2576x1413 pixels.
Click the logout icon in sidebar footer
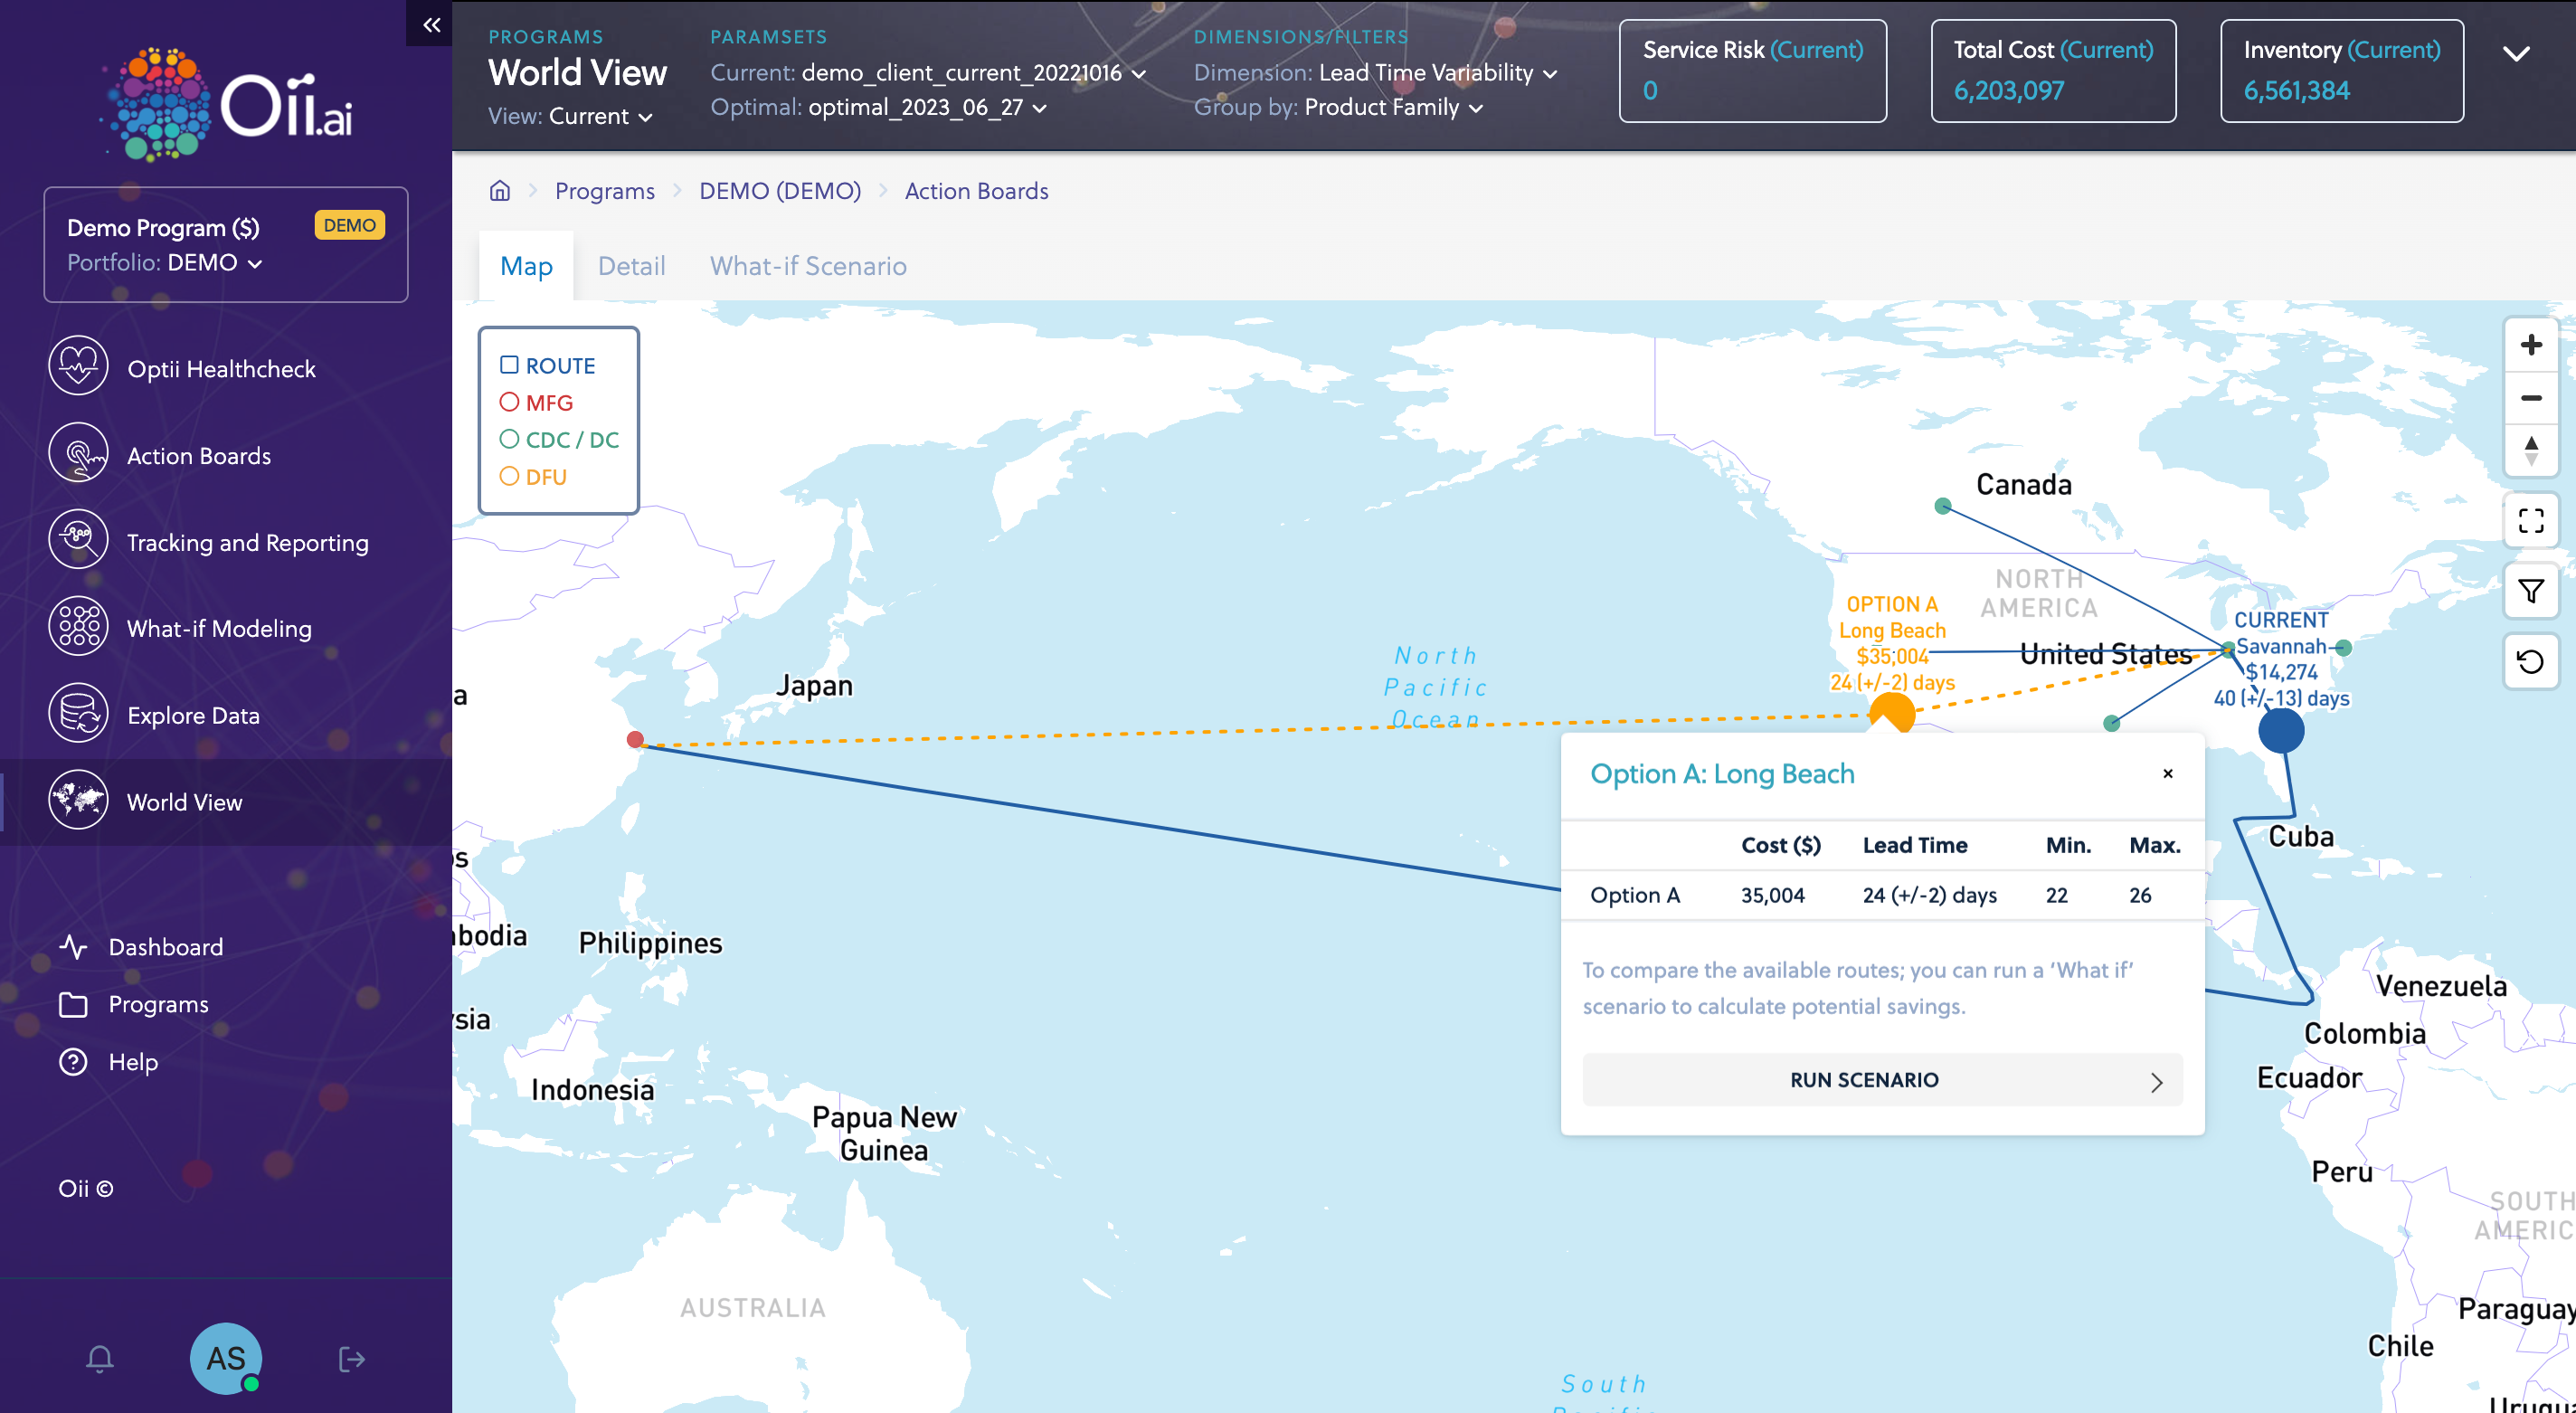coord(351,1358)
